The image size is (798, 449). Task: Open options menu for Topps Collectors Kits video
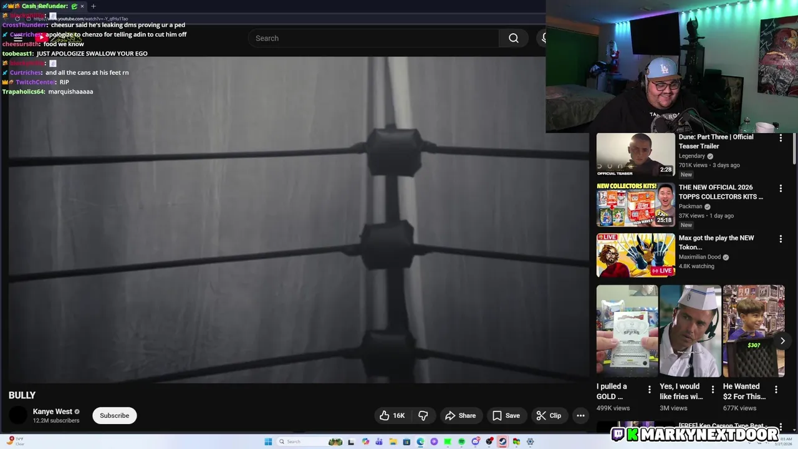(x=781, y=188)
